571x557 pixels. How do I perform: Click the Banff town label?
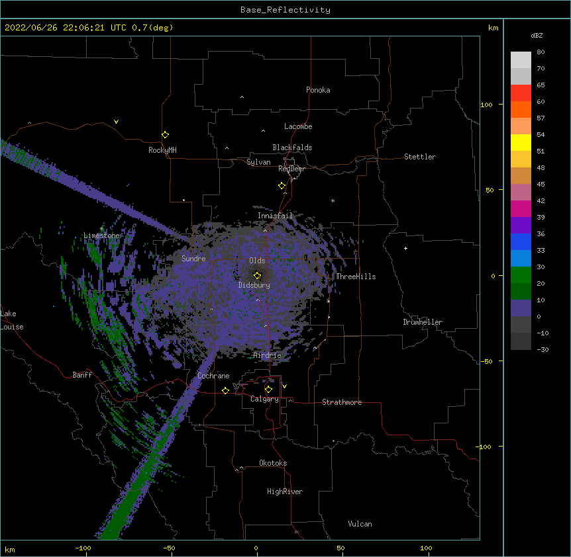click(82, 375)
